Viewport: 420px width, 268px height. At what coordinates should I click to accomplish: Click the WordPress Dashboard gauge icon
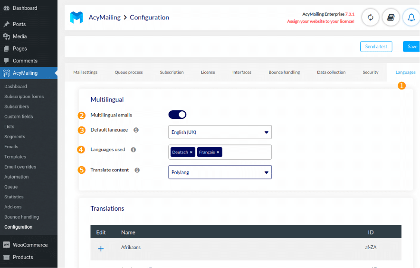(x=7, y=8)
